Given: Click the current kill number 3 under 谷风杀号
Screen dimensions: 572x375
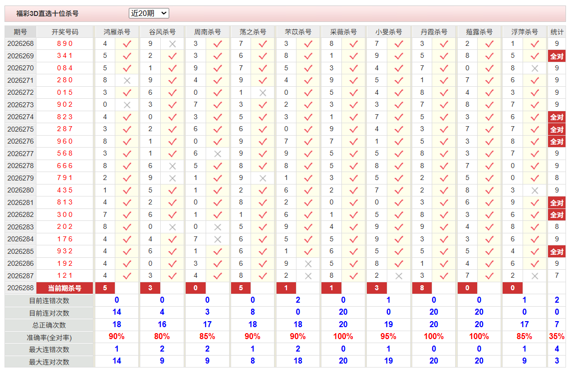Looking at the screenshot, I should click(150, 288).
